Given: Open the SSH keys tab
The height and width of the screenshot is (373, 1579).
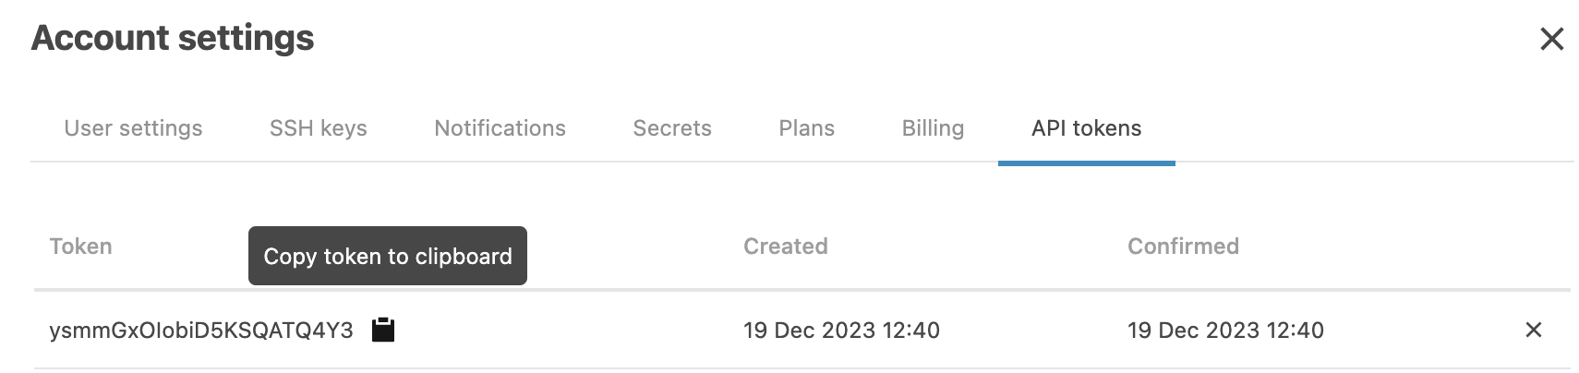Looking at the screenshot, I should point(319,128).
